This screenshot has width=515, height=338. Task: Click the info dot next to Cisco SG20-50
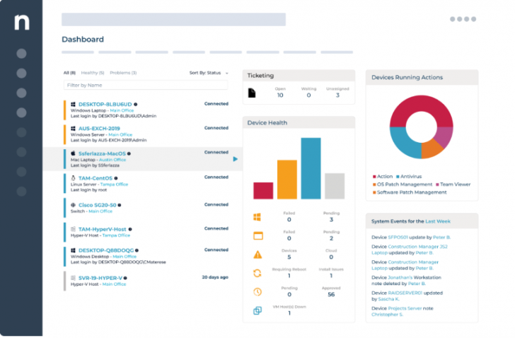point(120,205)
